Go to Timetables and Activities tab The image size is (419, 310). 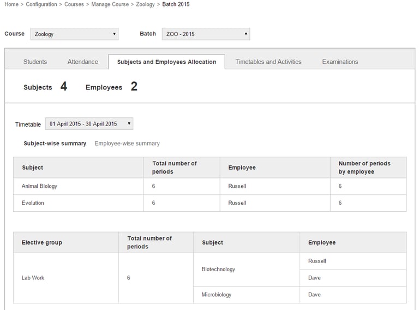click(268, 62)
